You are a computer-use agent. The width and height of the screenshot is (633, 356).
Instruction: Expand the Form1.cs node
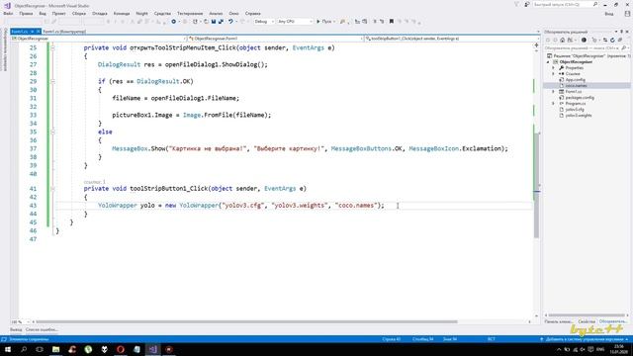554,92
